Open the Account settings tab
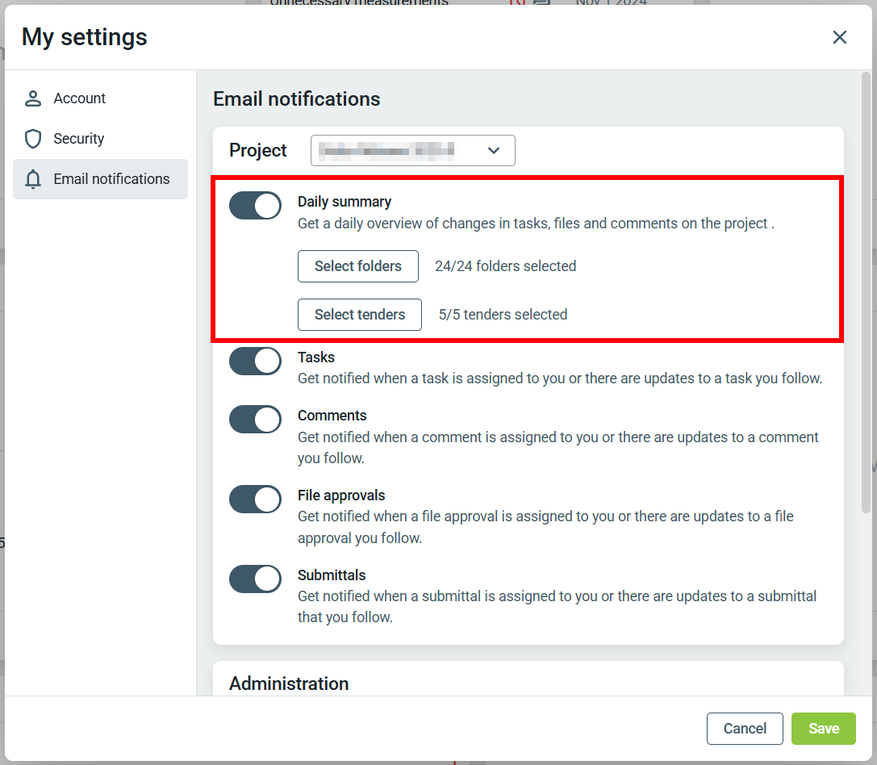The image size is (877, 765). tap(80, 98)
